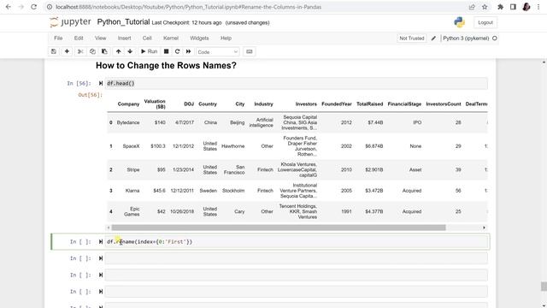Image resolution: width=547 pixels, height=308 pixels.
Task: Share this page icon in address bar
Action: 472,7
